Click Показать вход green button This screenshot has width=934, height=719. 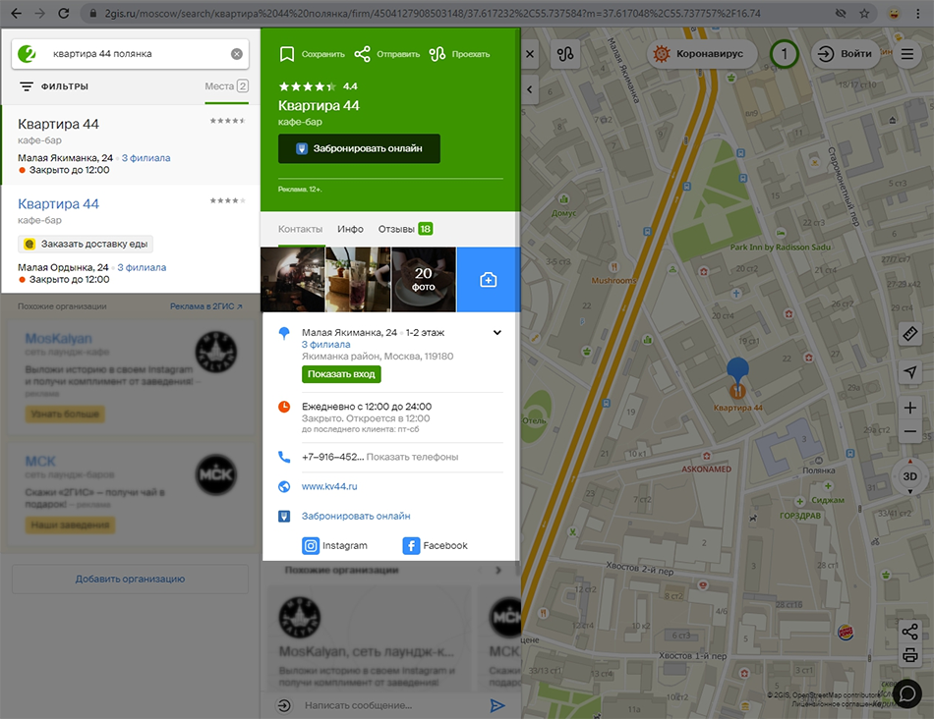[341, 374]
